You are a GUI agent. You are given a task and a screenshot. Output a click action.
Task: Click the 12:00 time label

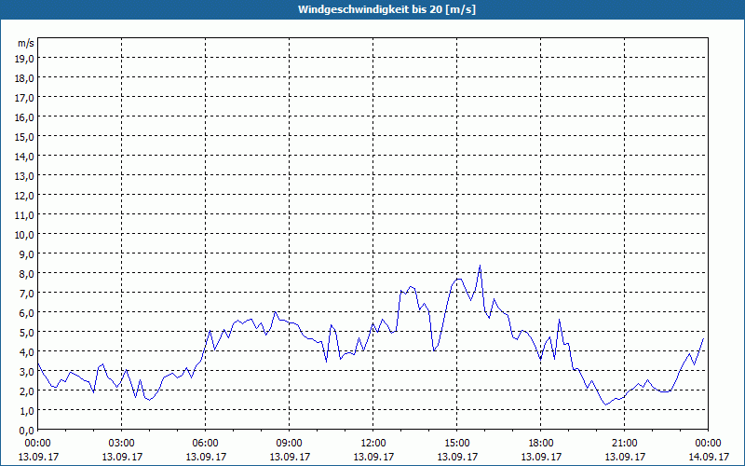click(373, 444)
